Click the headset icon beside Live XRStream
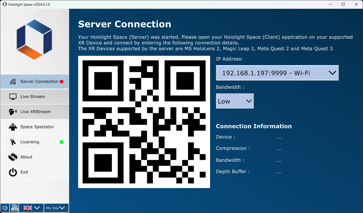 (x=13, y=112)
